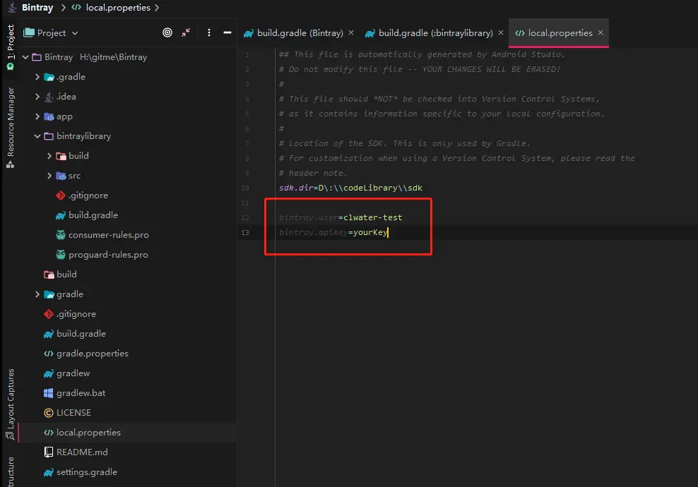This screenshot has width=698, height=487.
Task: Select the root-level build folder
Action: coord(66,275)
